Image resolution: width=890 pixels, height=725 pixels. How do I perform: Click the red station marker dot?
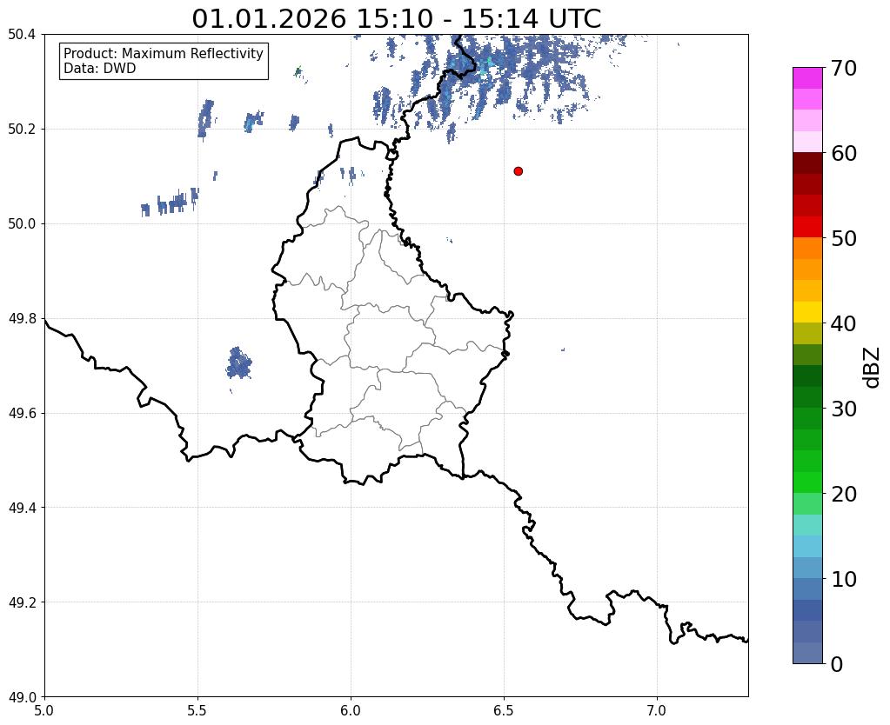518,171
